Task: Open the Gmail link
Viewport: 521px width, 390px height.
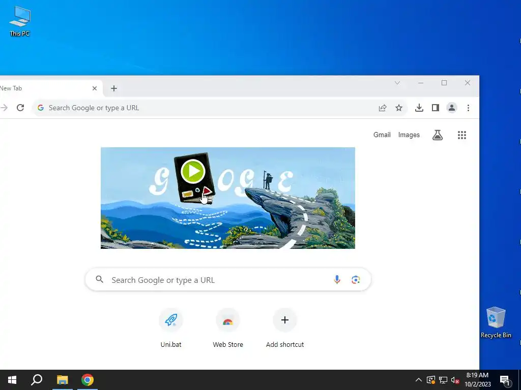Action: (382, 135)
